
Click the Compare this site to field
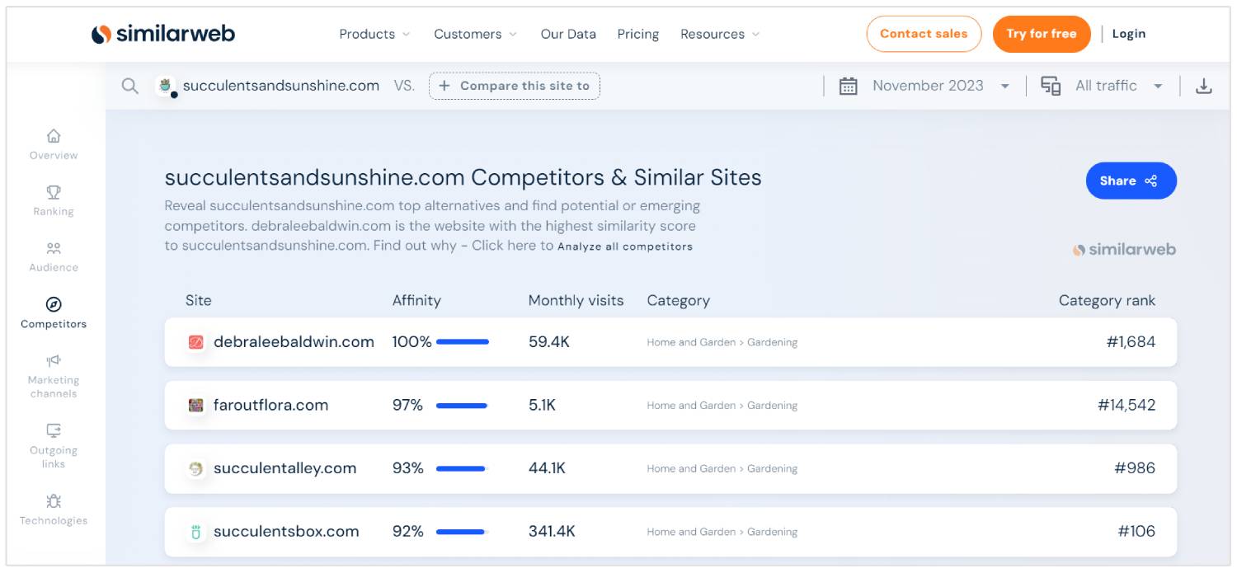point(515,86)
